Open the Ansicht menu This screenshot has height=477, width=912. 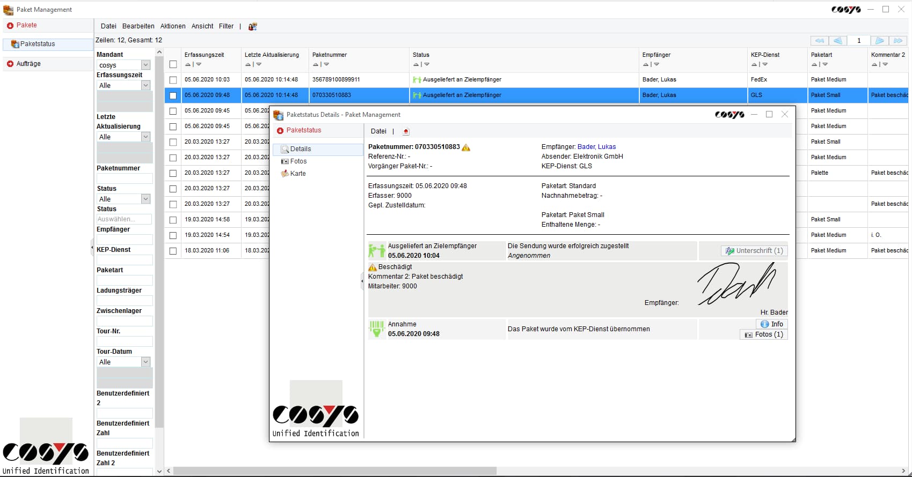(x=202, y=26)
